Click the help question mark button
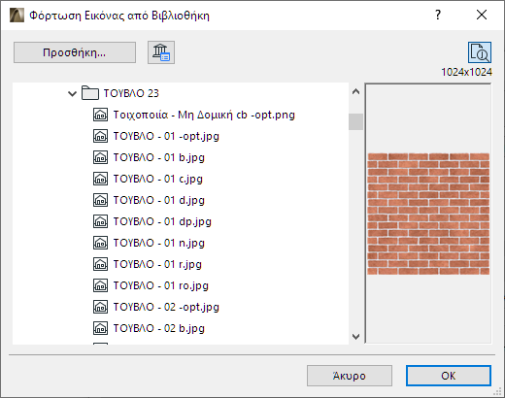The image size is (505, 398). [x=438, y=15]
